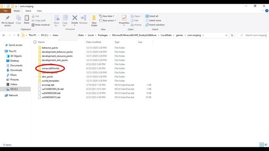Select the development_behavior_packs folder

[x=57, y=52]
